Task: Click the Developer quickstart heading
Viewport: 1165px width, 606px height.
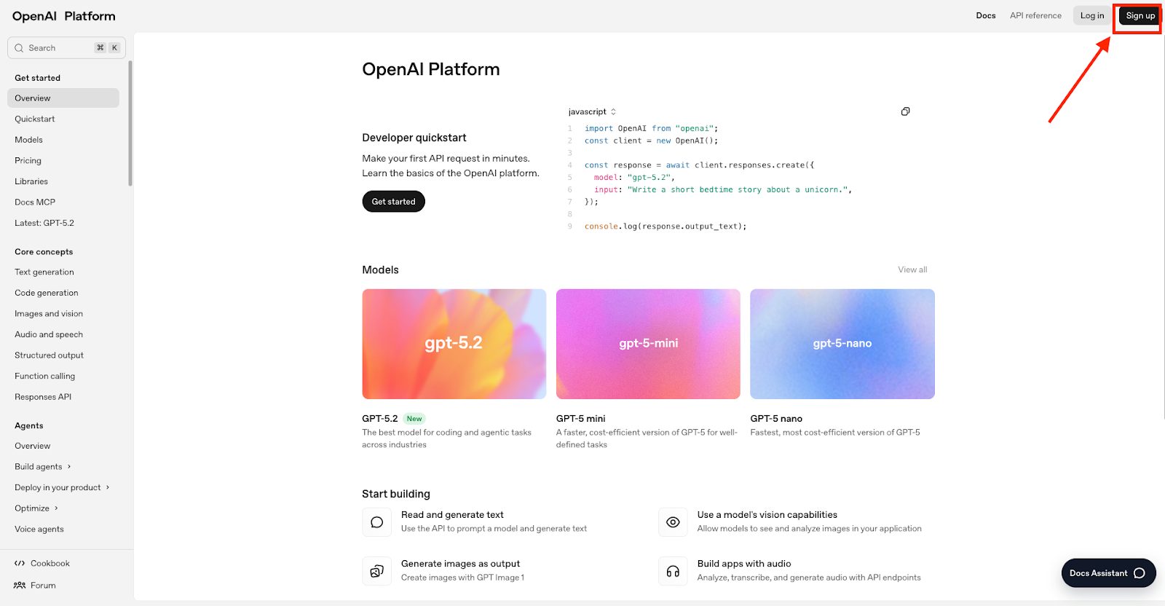Action: pyautogui.click(x=414, y=138)
